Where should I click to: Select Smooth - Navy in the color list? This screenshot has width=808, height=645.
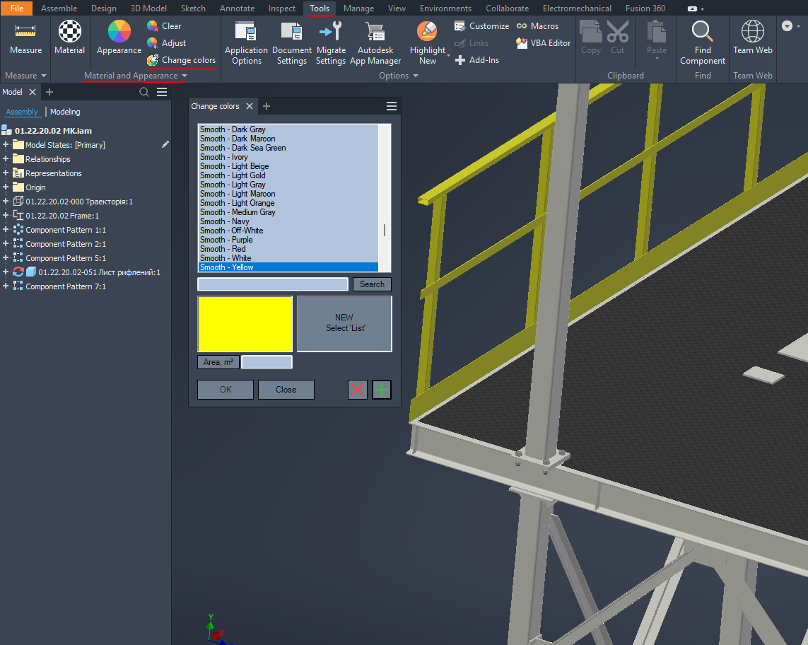pos(288,221)
